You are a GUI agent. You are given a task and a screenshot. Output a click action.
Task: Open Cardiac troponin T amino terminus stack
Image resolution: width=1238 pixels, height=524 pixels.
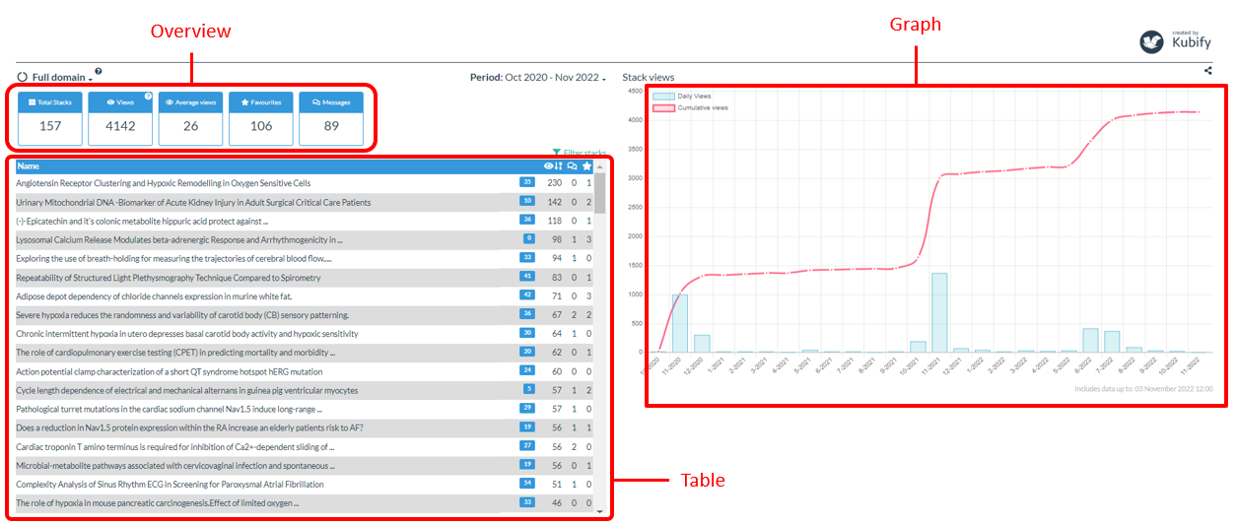175,446
